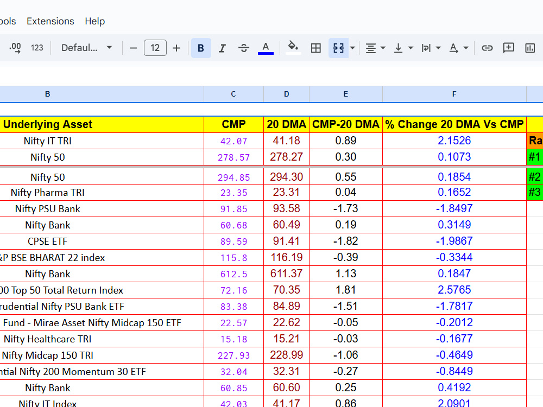Open the text wrapping options

coord(431,48)
